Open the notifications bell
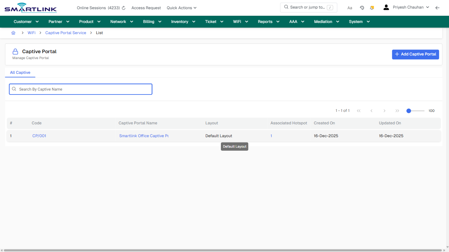449x252 pixels. click(x=372, y=8)
